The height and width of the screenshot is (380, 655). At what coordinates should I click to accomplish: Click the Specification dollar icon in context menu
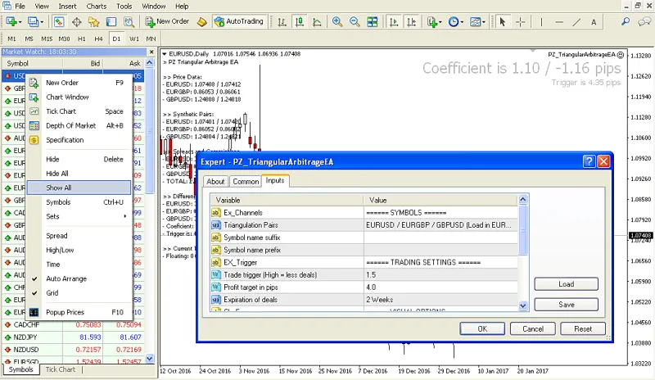click(34, 140)
